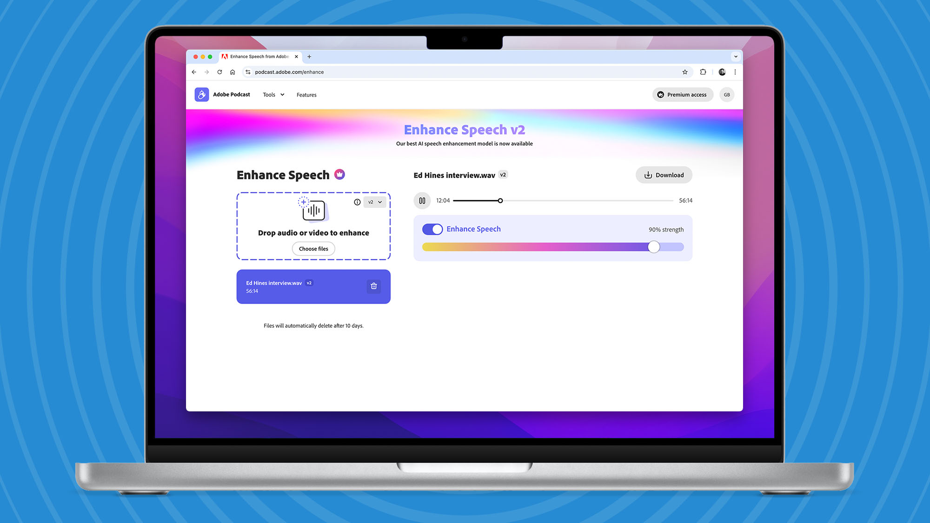Click the audio waveform upload icon
This screenshot has width=930, height=523.
point(313,210)
